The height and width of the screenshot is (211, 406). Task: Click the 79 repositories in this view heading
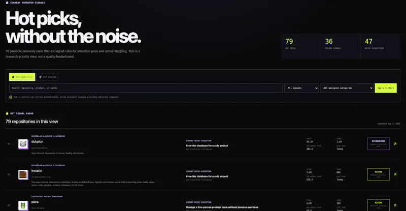(x=32, y=122)
